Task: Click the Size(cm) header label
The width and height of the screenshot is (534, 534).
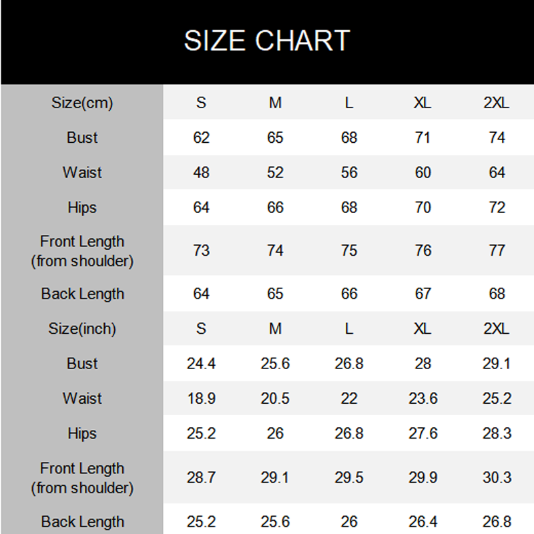Action: (x=82, y=103)
